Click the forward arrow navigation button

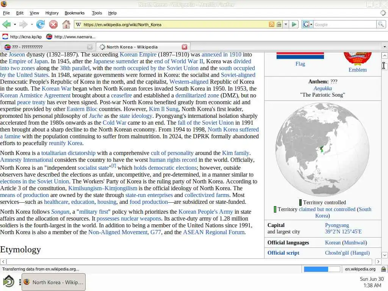(23, 24)
